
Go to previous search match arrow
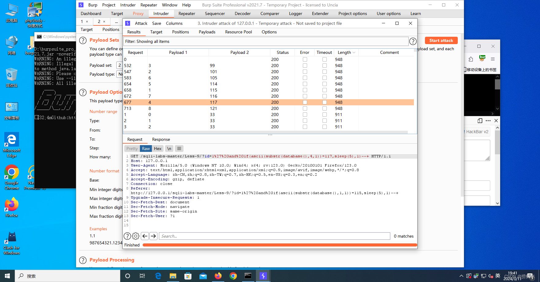[145, 236]
